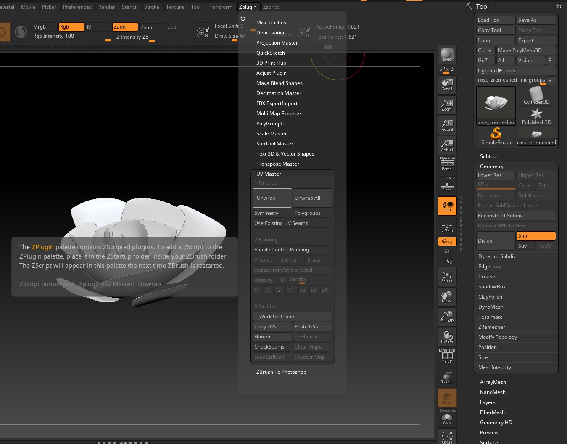Click the Draw Size S dynamic icon
This screenshot has width=567, height=444.
pos(203,32)
